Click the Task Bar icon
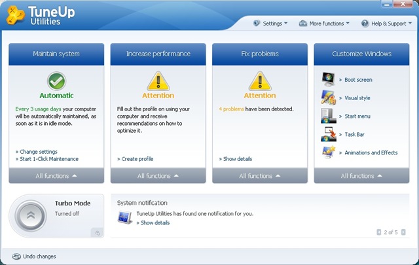The width and height of the screenshot is (419, 265). pyautogui.click(x=329, y=134)
